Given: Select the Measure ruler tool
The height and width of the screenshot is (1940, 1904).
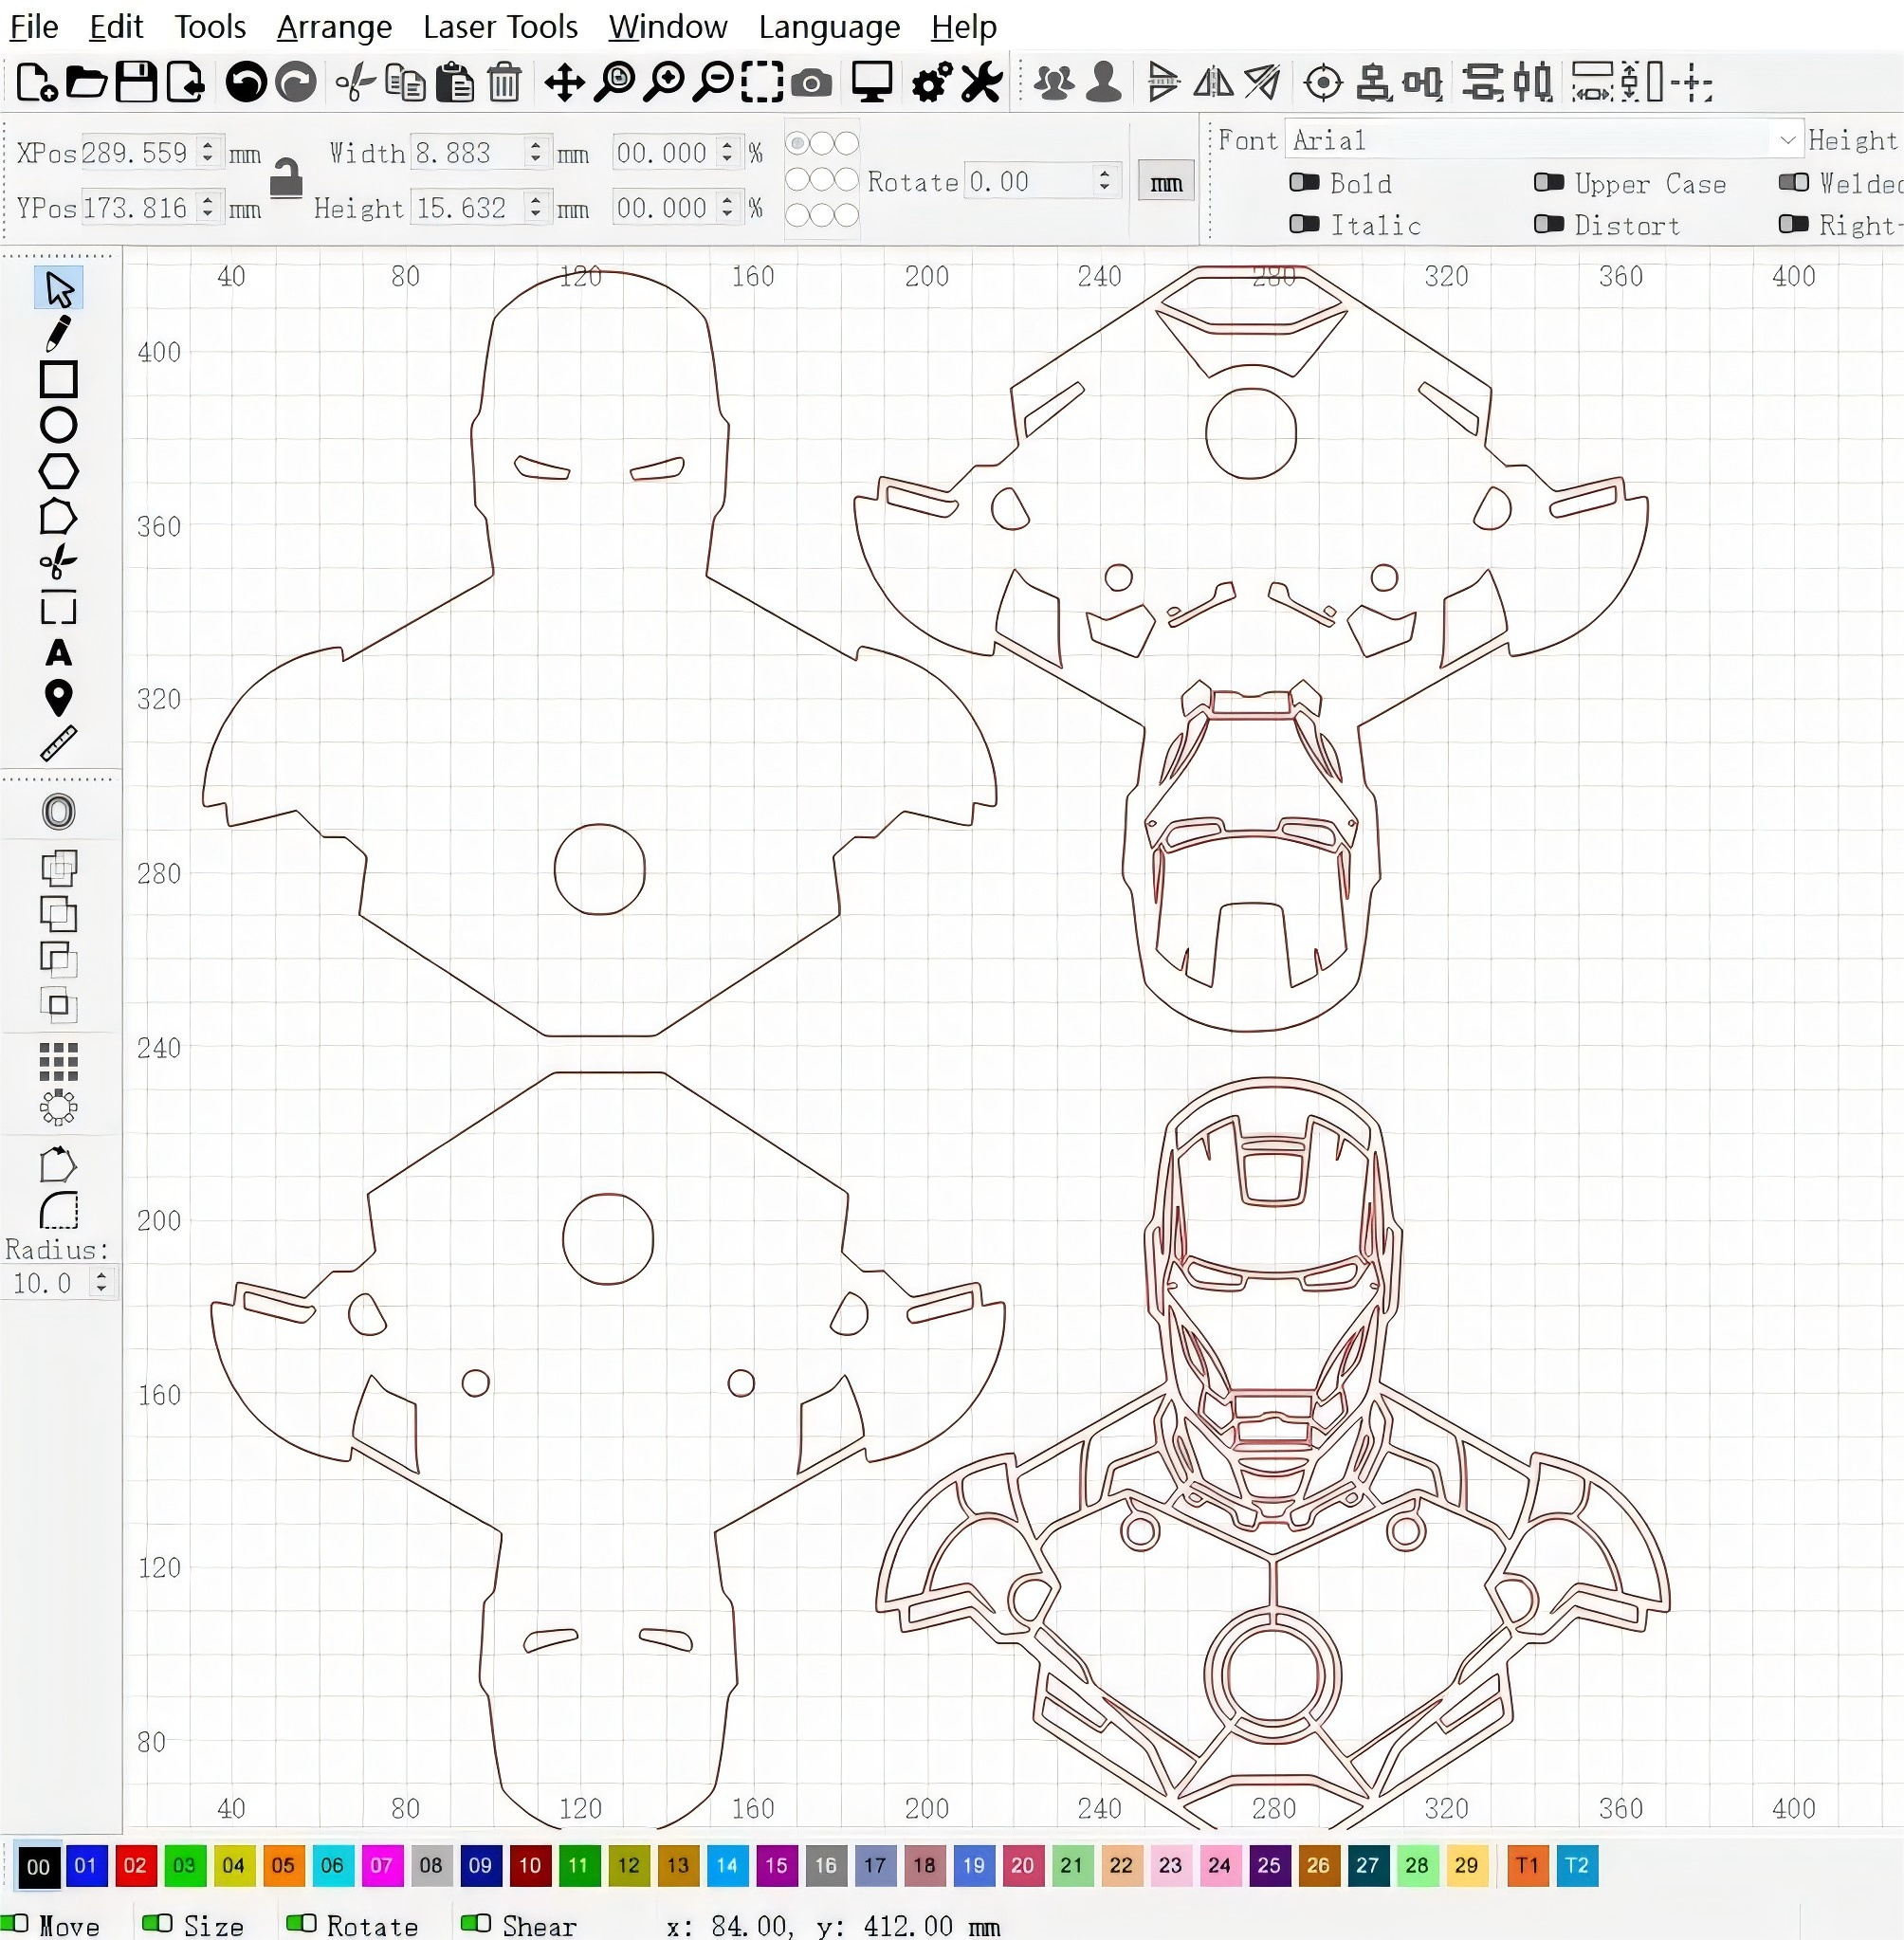Looking at the screenshot, I should (x=58, y=744).
